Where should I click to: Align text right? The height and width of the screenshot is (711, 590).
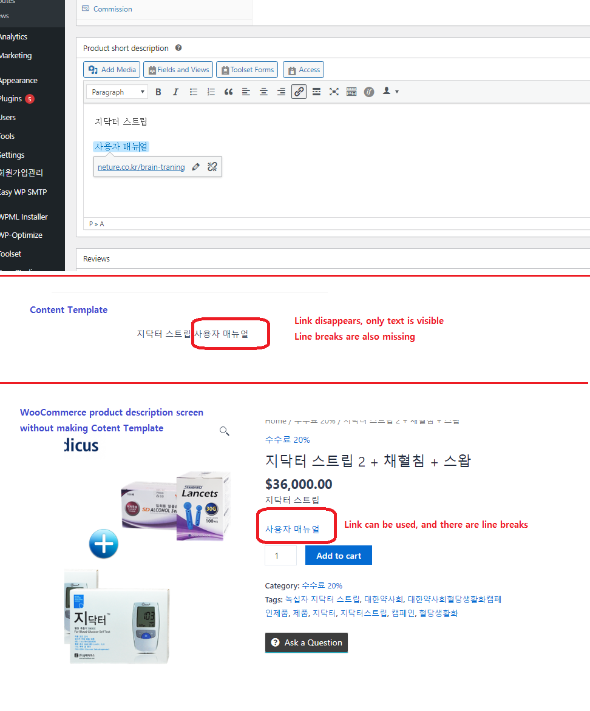(x=282, y=92)
